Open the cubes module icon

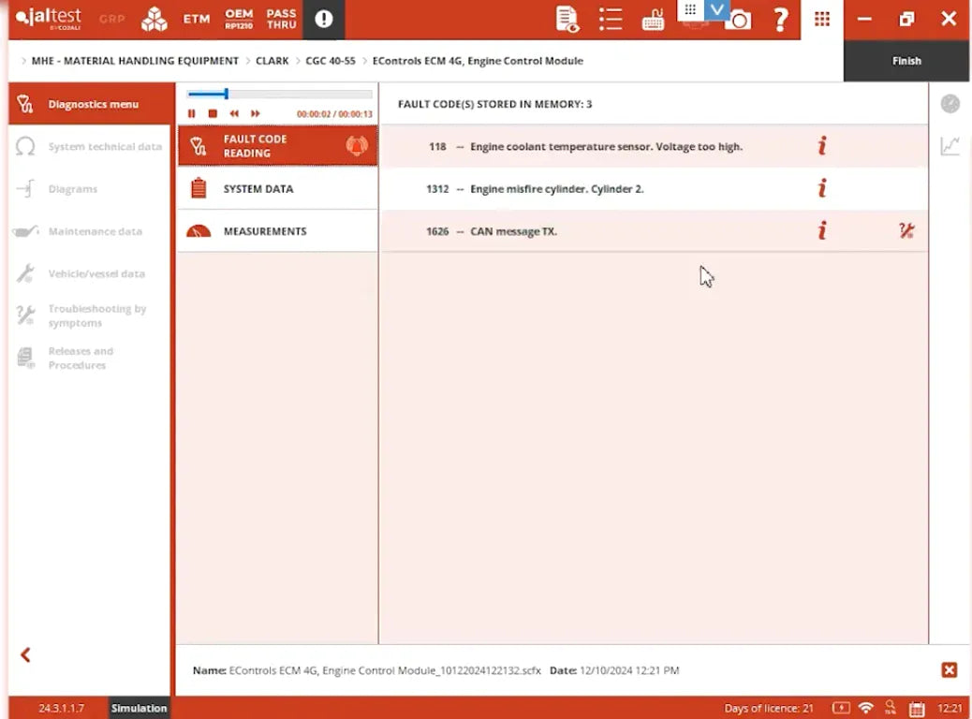point(154,19)
